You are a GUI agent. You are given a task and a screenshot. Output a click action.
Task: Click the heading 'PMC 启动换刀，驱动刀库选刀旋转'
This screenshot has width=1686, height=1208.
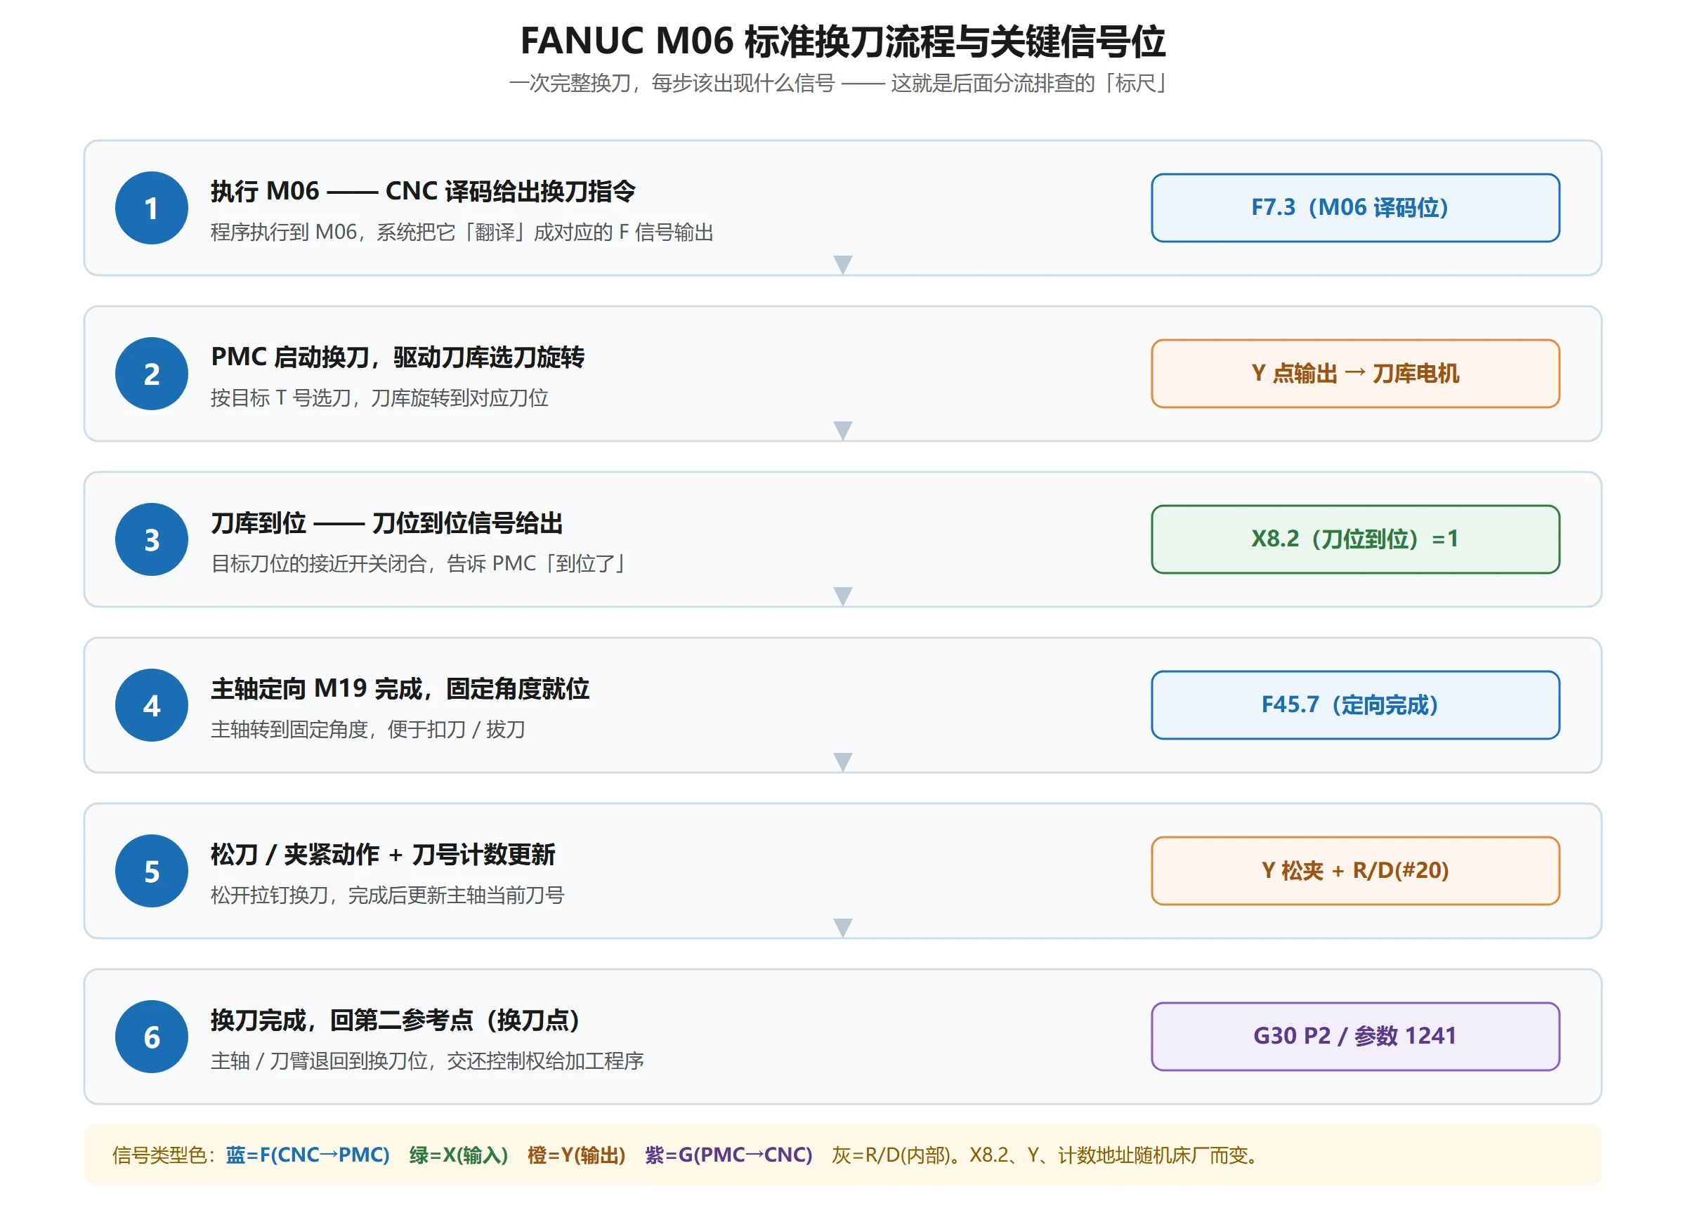(x=398, y=357)
